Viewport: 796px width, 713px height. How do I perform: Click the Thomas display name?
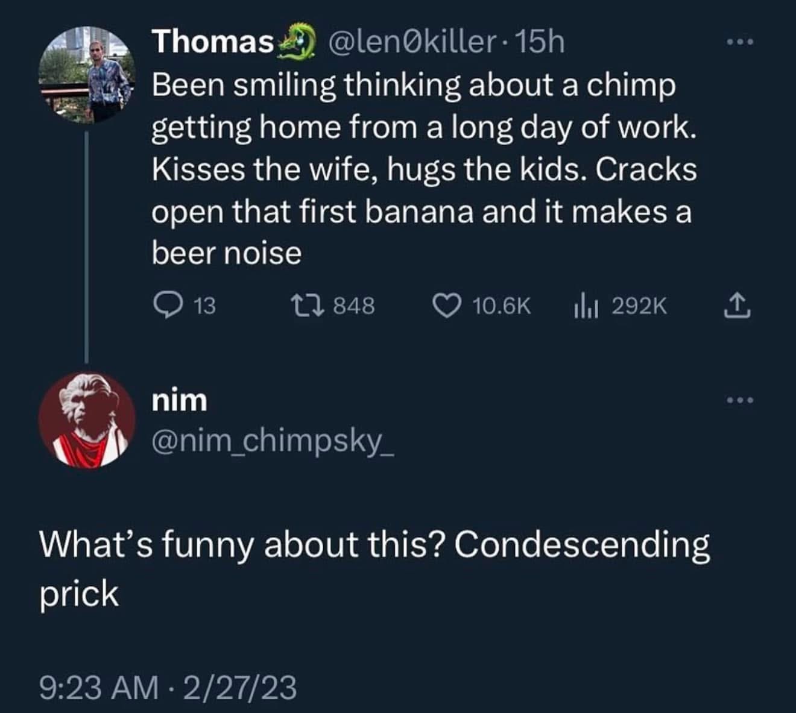coord(213,42)
